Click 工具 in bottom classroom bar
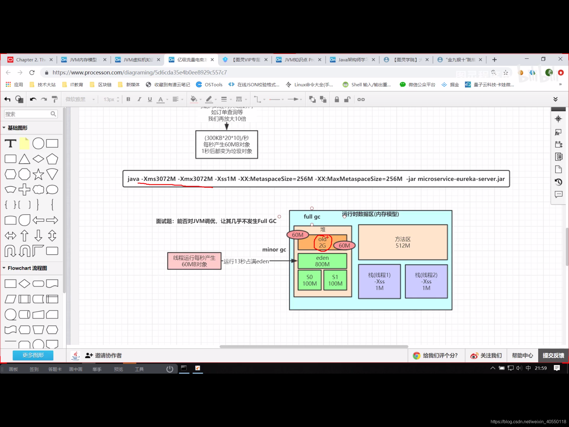Screen dimensions: 569x427 coord(139,369)
